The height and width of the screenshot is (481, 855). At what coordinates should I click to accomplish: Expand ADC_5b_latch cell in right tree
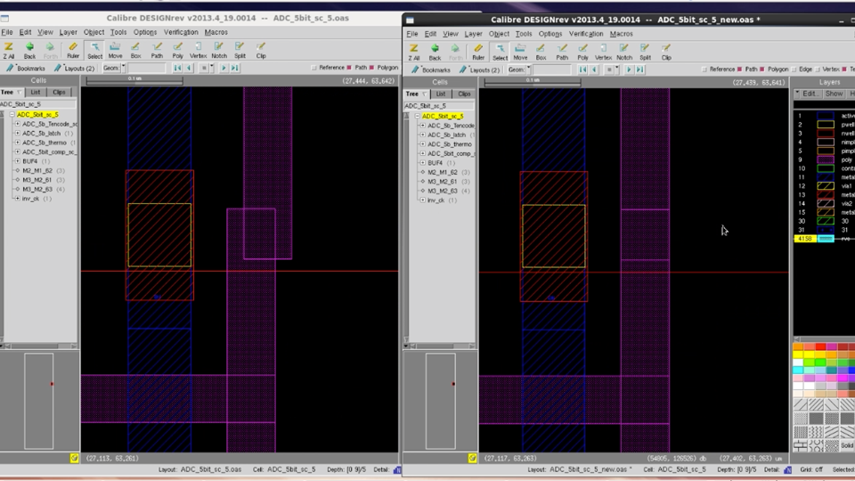point(422,135)
